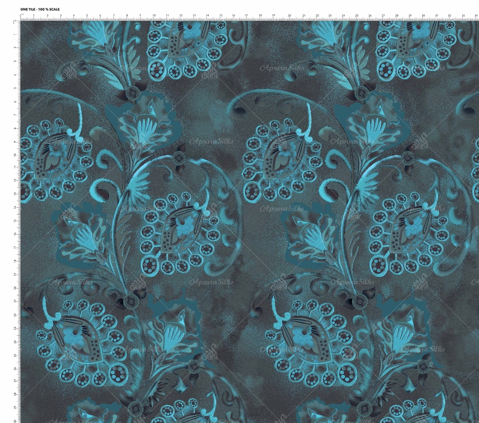The height and width of the screenshot is (423, 479).
Task: Click the ONE TILE - 100 % SCALE label
Action: [x=40, y=9]
